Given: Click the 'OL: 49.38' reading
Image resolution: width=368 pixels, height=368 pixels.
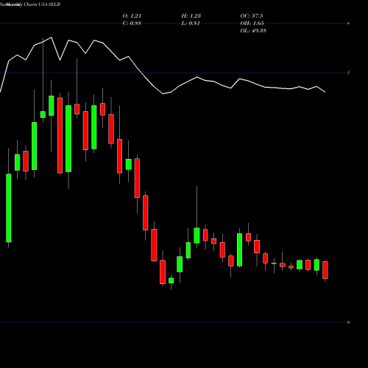Looking at the screenshot, I should click(x=253, y=31).
